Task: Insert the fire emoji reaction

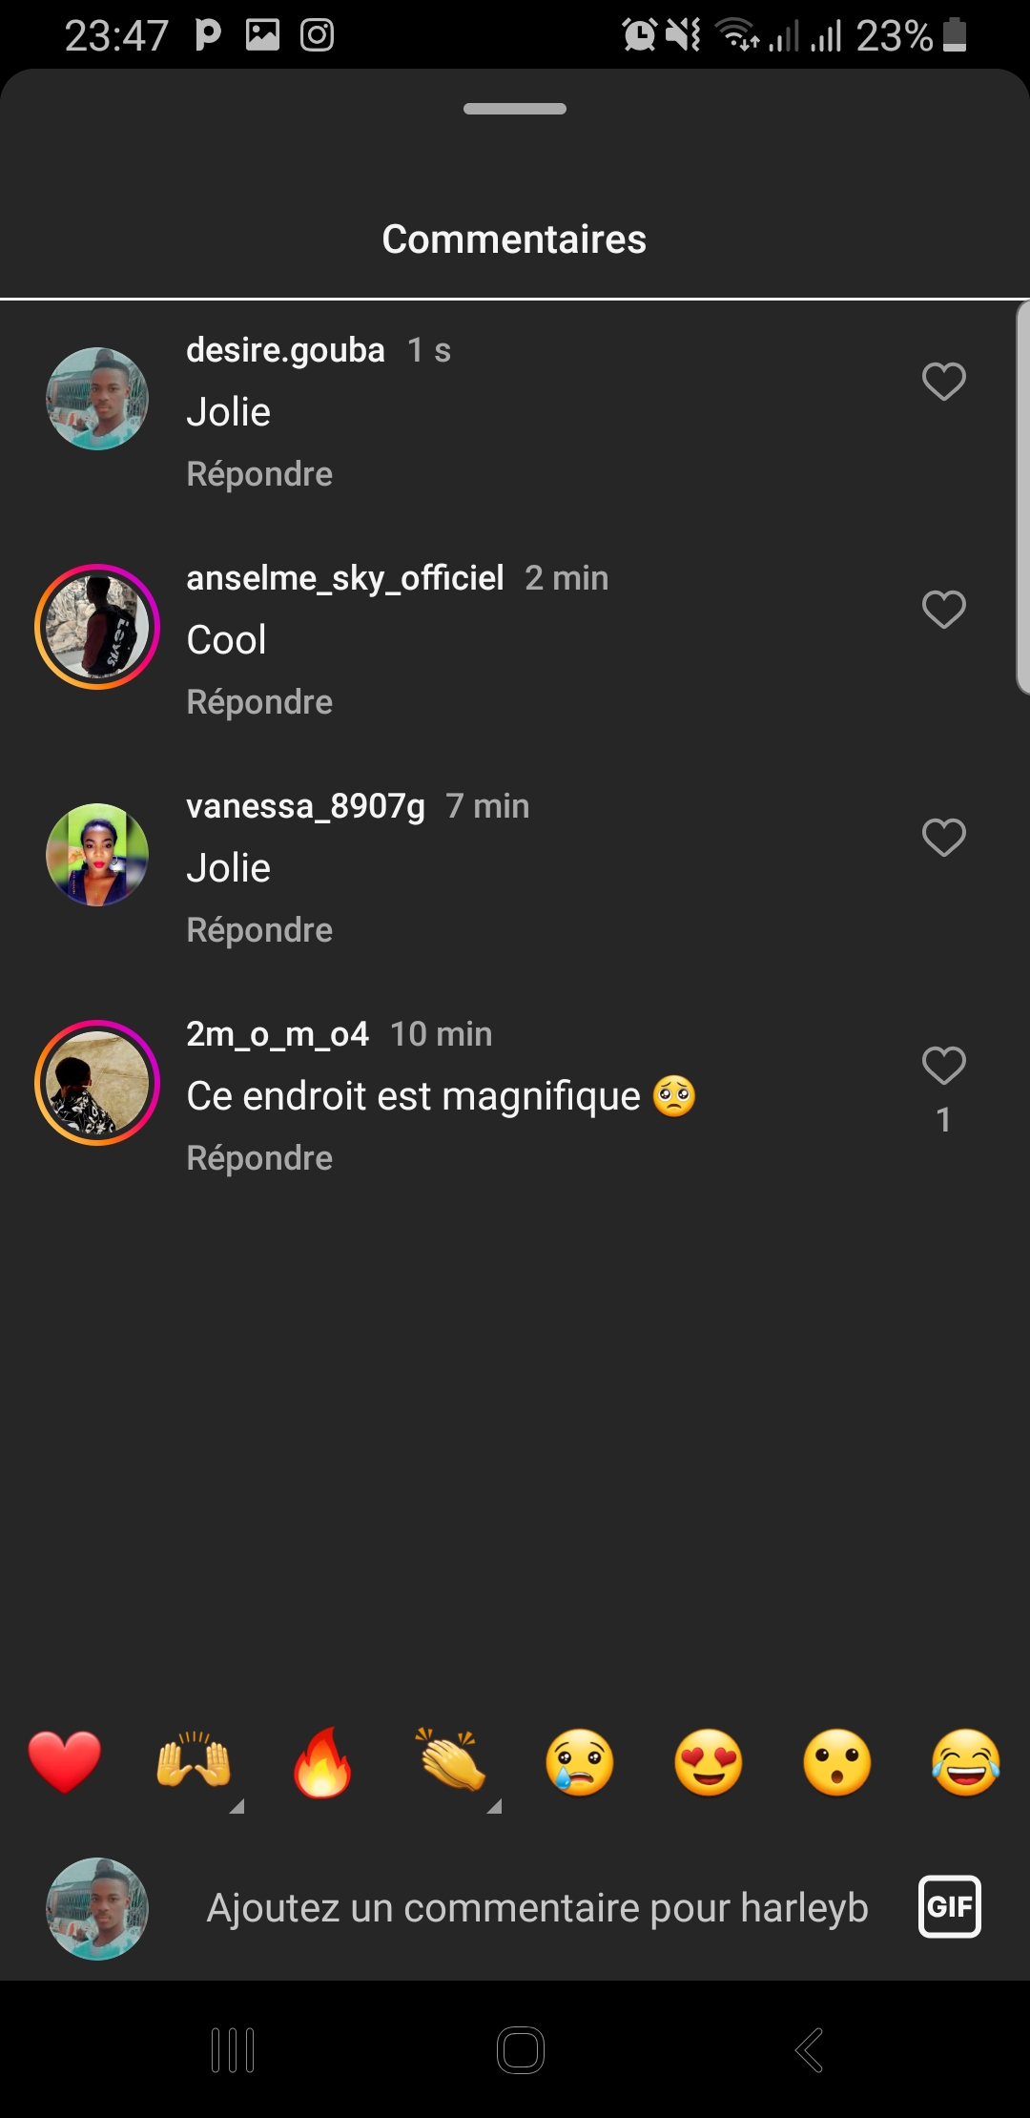Action: pyautogui.click(x=322, y=1762)
